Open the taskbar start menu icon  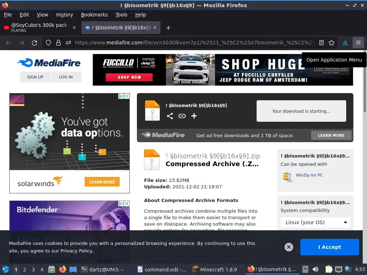(6, 270)
